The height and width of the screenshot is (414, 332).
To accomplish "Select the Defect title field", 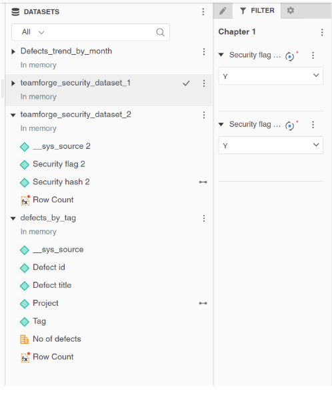I will tap(52, 285).
